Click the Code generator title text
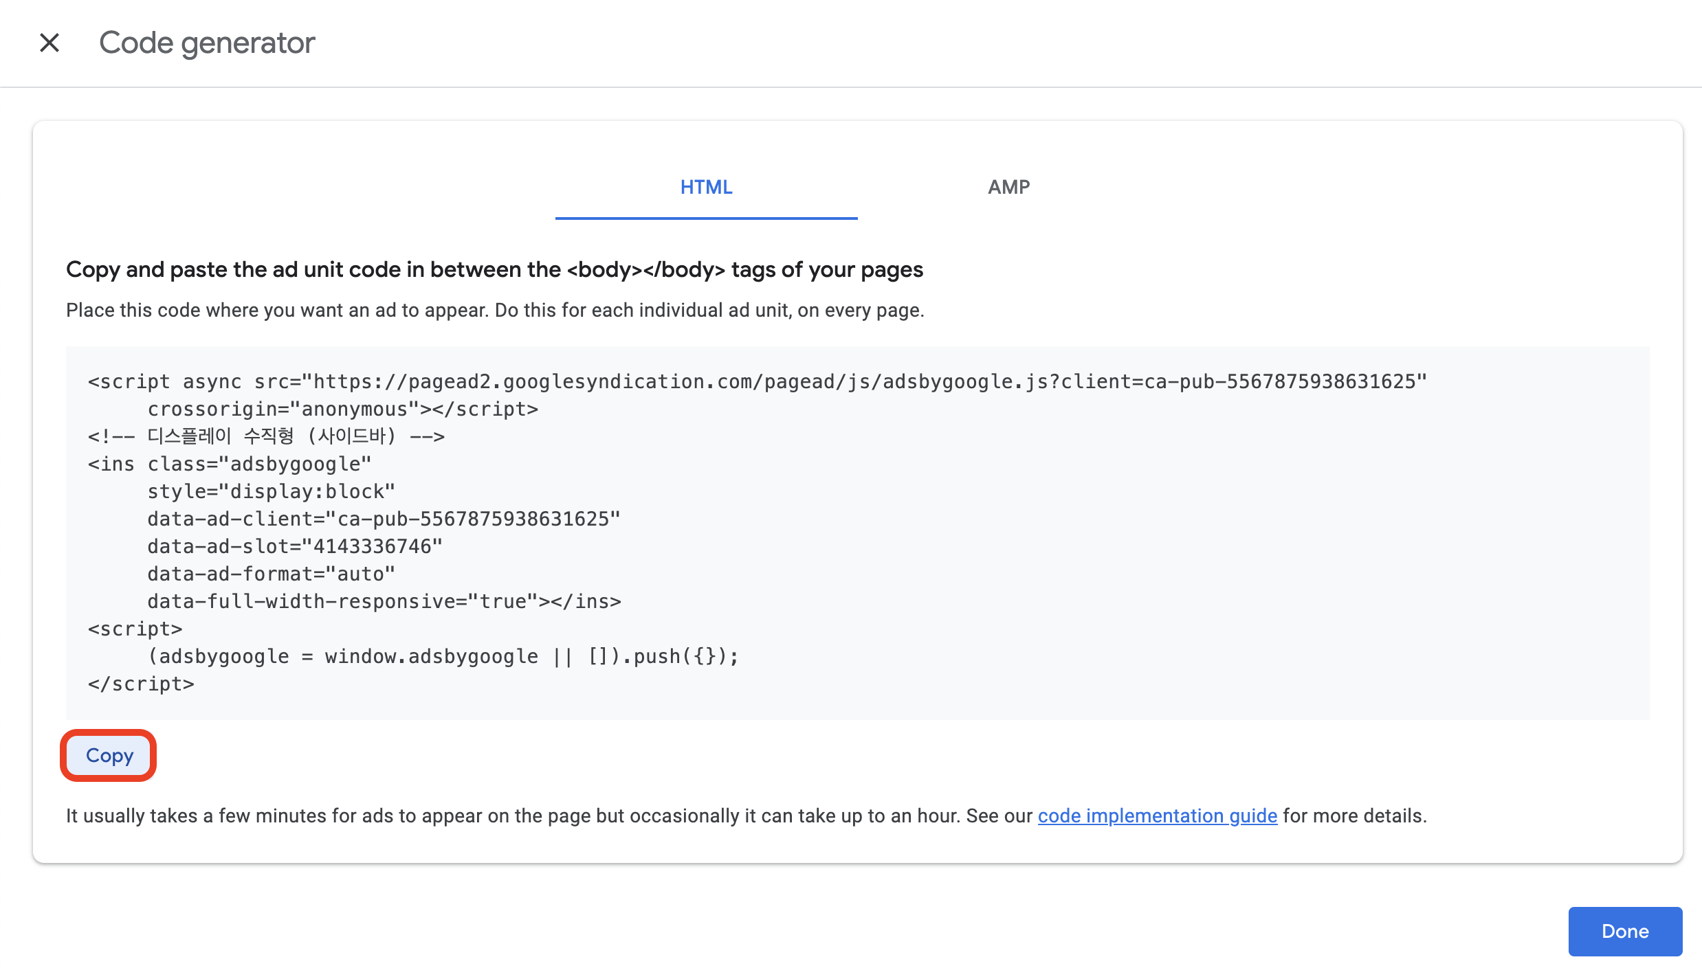 (x=207, y=43)
